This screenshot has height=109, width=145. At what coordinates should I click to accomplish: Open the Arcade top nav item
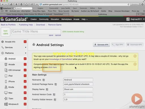coord(76,19)
